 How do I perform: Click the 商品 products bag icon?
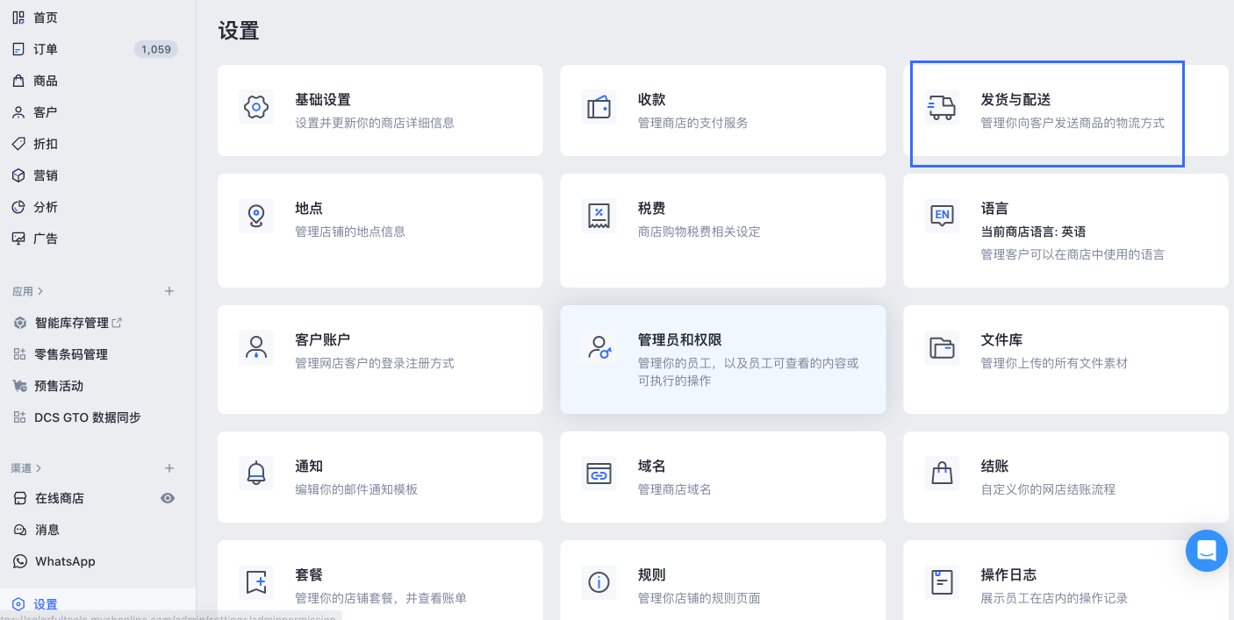coord(18,81)
